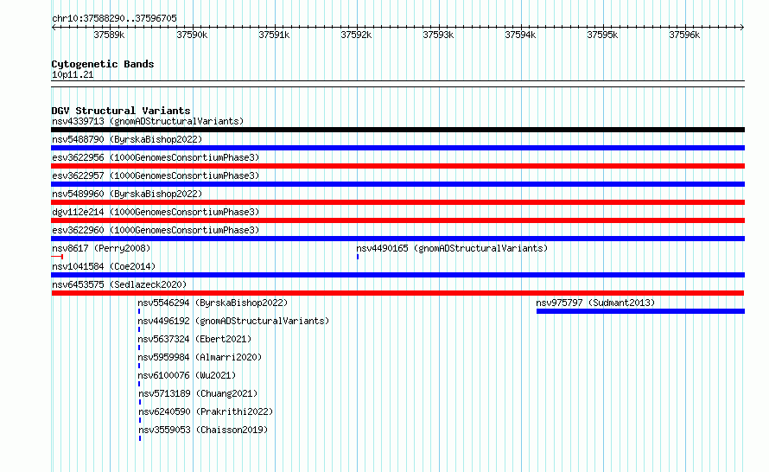Viewport: 769px width, 472px height.
Task: Open the nsv1041584 (Coe2014) label
Action: [104, 266]
